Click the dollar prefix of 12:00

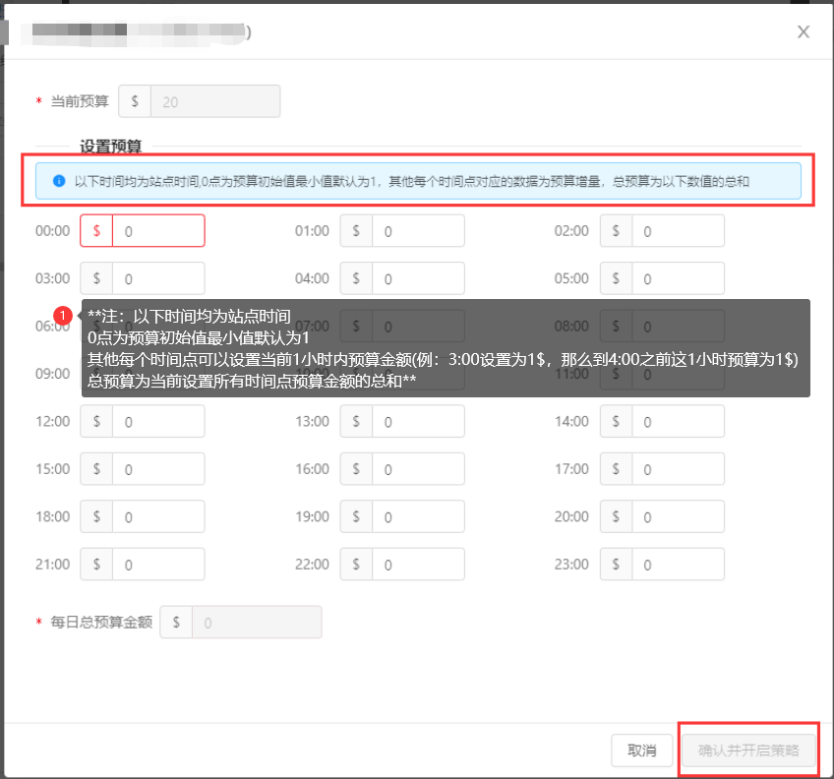pos(96,421)
